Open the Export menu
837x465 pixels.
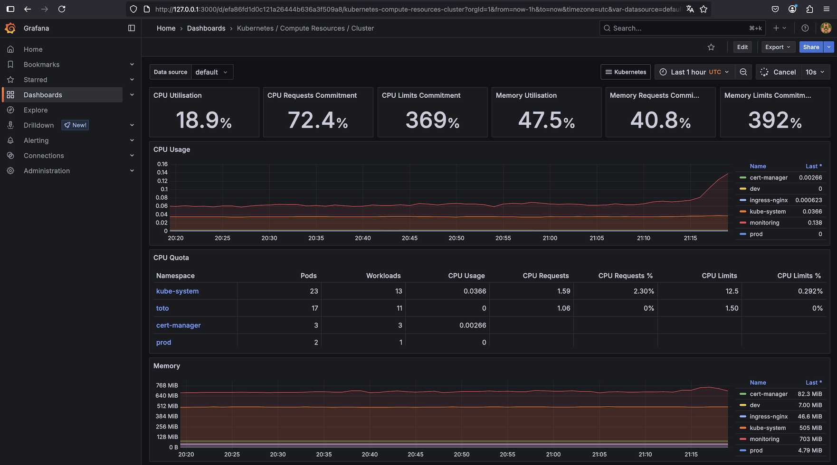point(777,47)
